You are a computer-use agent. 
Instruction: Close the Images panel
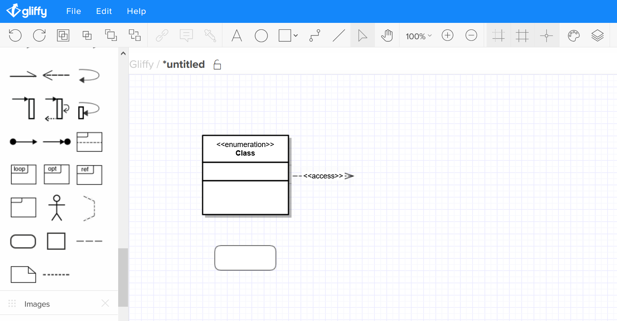(x=105, y=303)
